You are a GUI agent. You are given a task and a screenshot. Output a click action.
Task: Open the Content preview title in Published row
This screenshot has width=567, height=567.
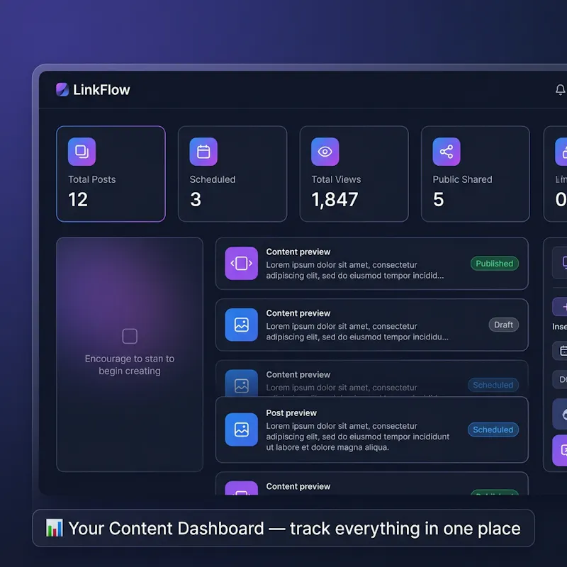pos(298,252)
